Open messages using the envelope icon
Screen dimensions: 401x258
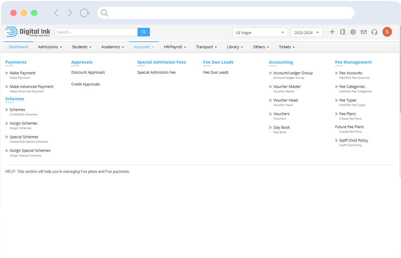(x=363, y=32)
